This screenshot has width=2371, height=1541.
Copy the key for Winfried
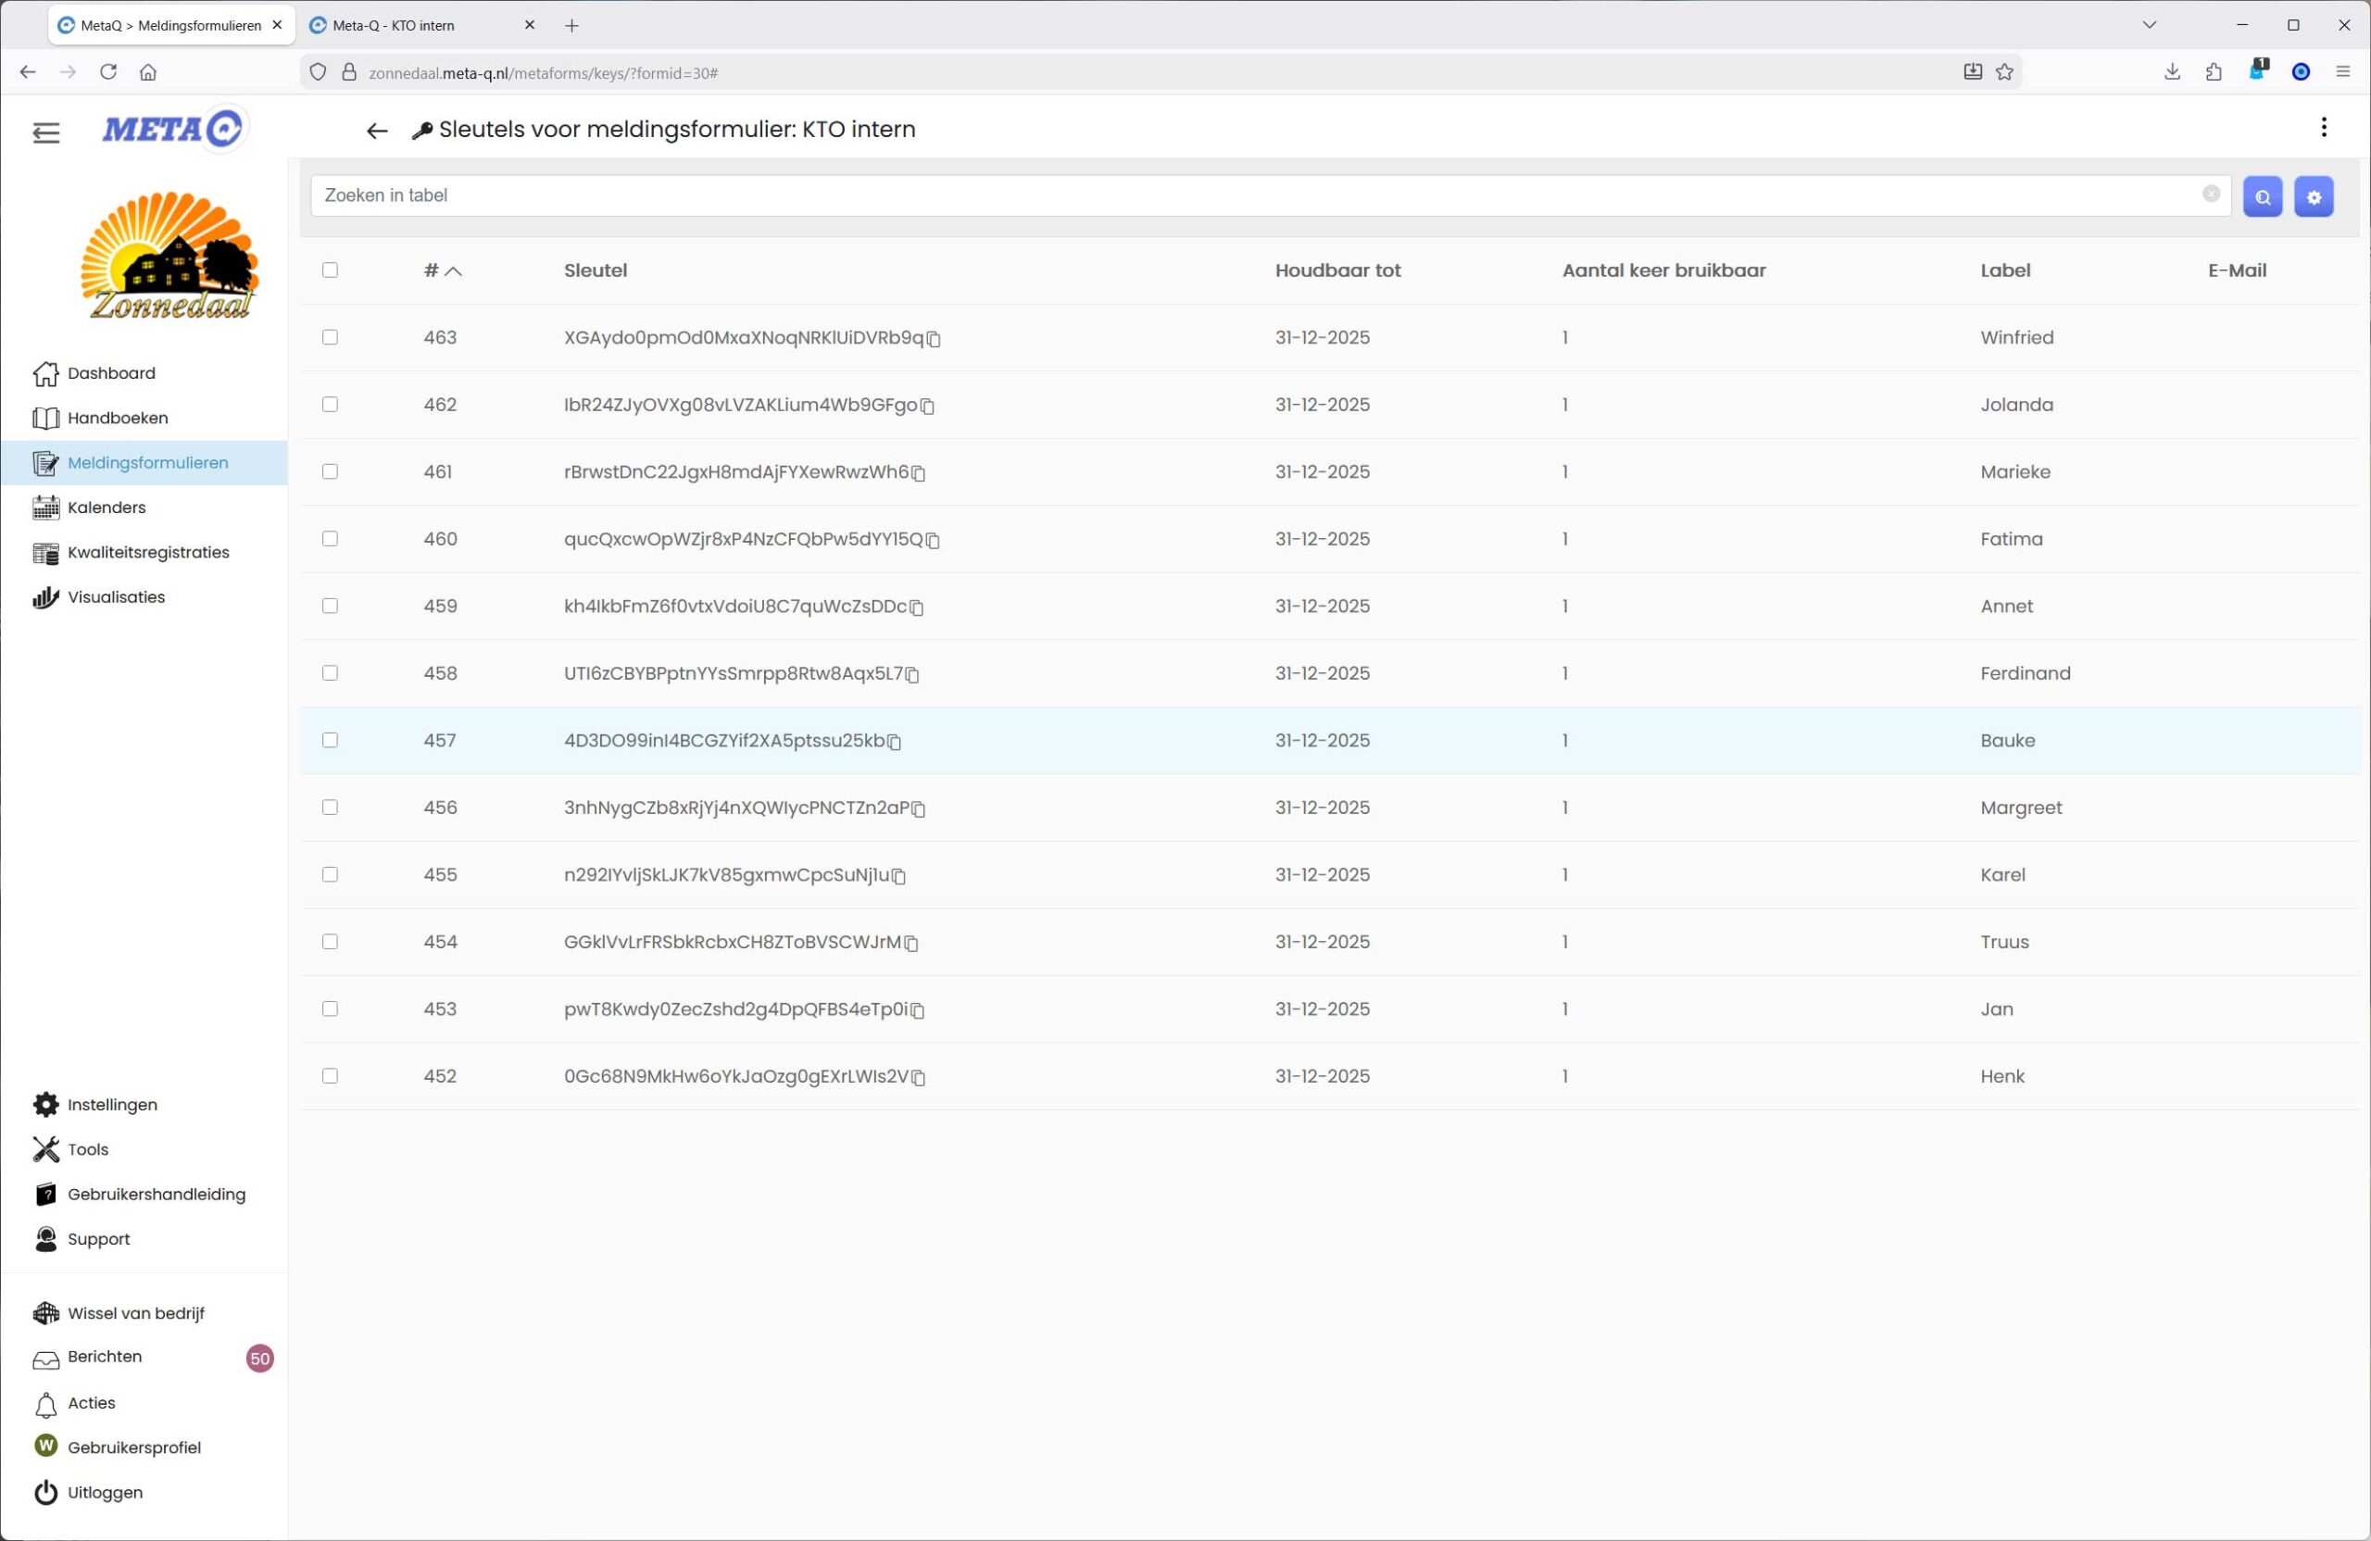tap(934, 340)
